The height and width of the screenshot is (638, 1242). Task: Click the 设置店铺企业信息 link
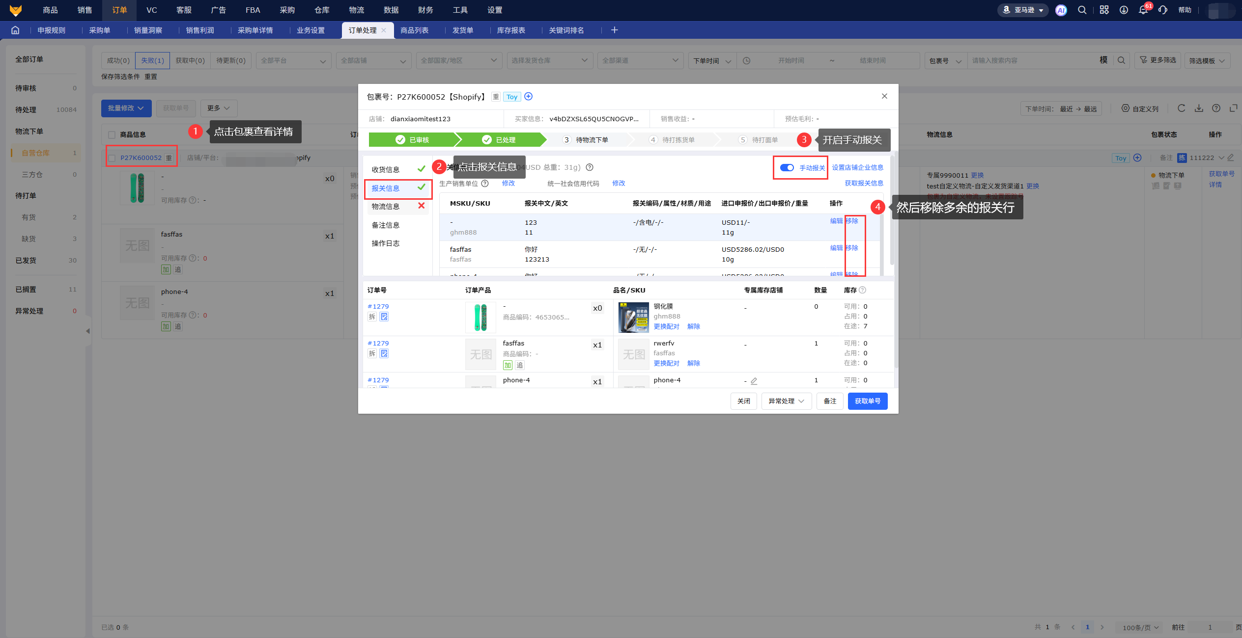[857, 168]
